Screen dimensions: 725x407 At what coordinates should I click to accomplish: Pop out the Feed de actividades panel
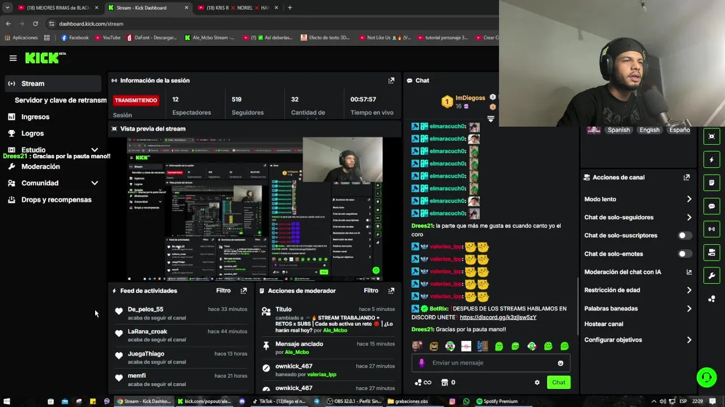point(244,291)
